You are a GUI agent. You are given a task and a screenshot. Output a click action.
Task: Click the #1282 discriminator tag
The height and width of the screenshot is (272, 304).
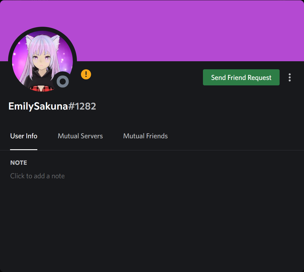(82, 106)
